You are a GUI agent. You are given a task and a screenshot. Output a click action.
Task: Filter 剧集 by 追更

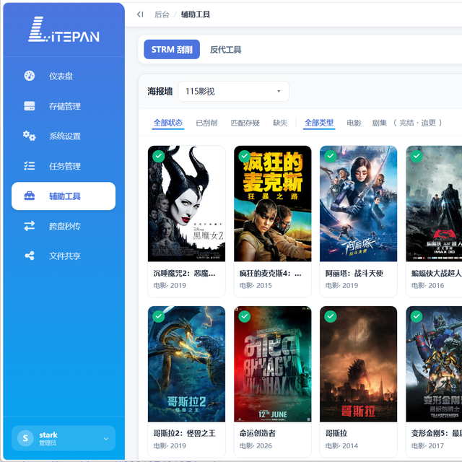[428, 123]
